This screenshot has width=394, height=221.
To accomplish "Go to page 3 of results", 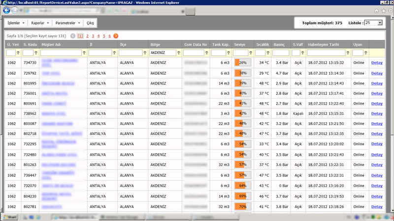I will tap(93, 36).
